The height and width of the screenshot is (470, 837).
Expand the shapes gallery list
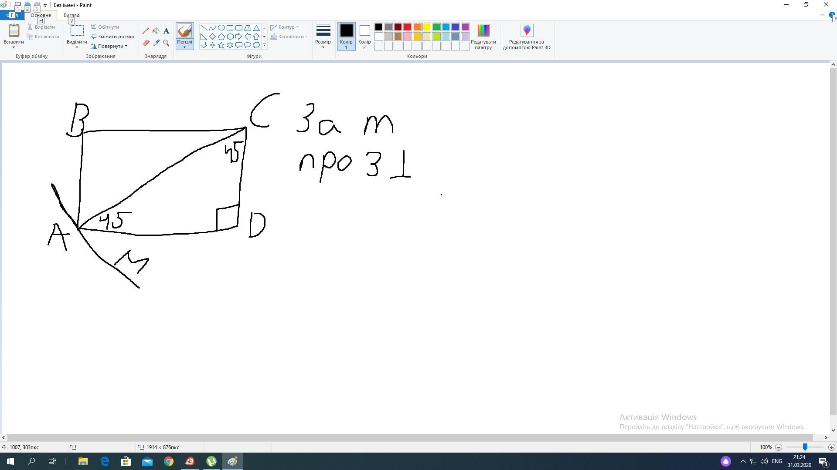tap(264, 45)
